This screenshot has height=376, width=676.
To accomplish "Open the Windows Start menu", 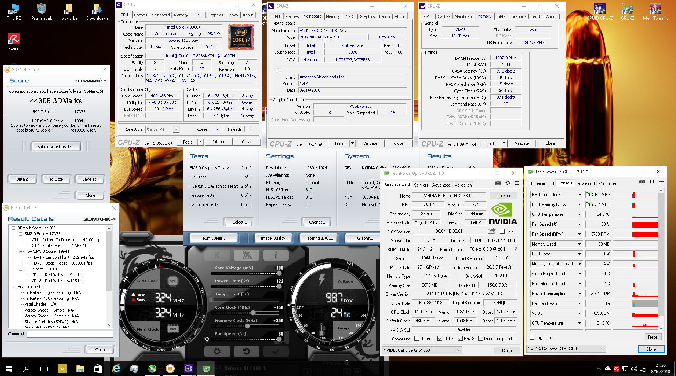I will tap(9, 369).
